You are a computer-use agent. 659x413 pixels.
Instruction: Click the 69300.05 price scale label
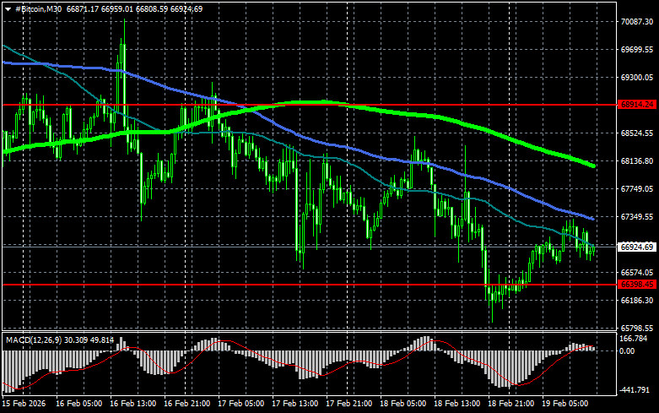[x=637, y=78]
